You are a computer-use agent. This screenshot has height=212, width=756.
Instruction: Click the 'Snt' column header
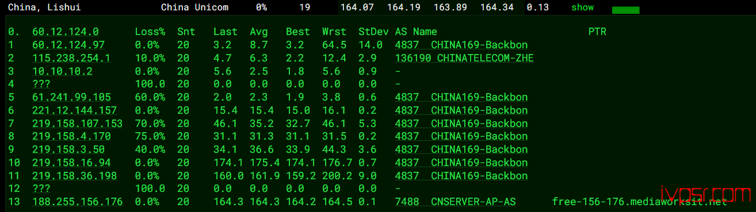point(186,32)
